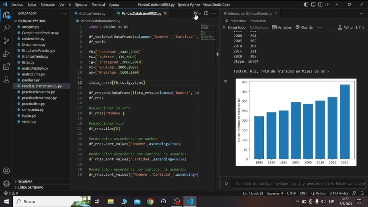Go to line via Lín. 12, col. 28

click(253, 193)
